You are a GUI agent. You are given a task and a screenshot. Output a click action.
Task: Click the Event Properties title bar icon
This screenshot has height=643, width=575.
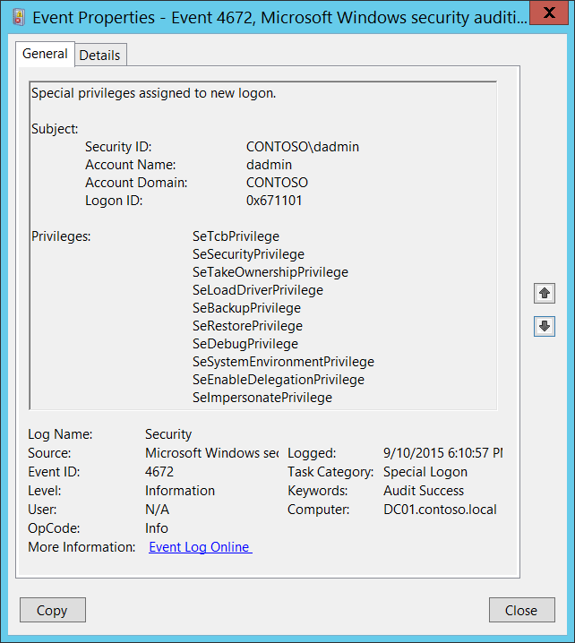[x=19, y=18]
